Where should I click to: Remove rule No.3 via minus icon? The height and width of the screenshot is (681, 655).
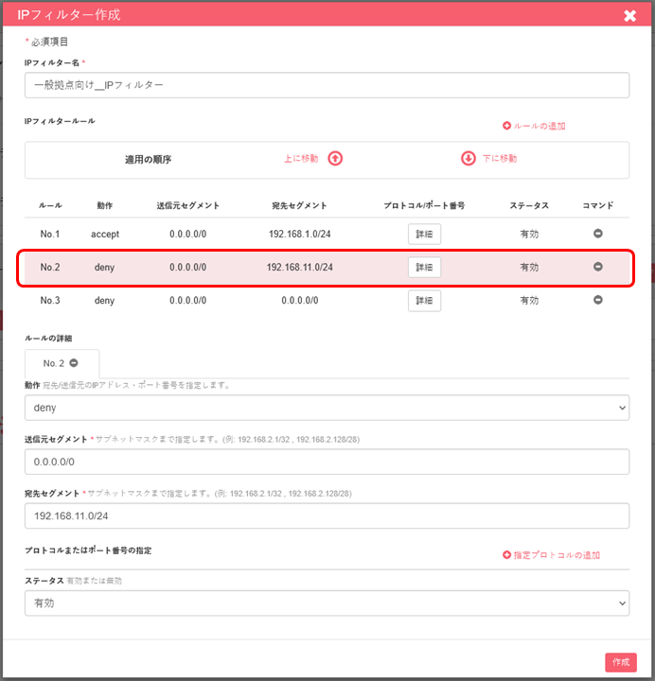point(598,300)
